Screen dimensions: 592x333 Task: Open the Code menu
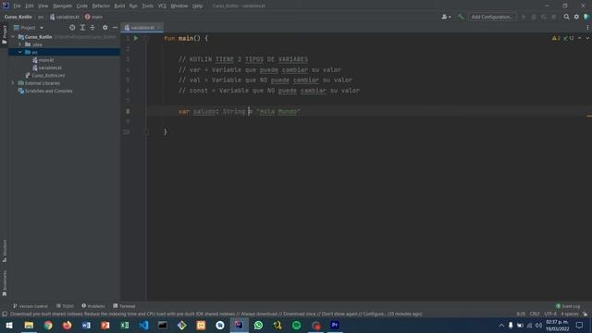(x=82, y=6)
